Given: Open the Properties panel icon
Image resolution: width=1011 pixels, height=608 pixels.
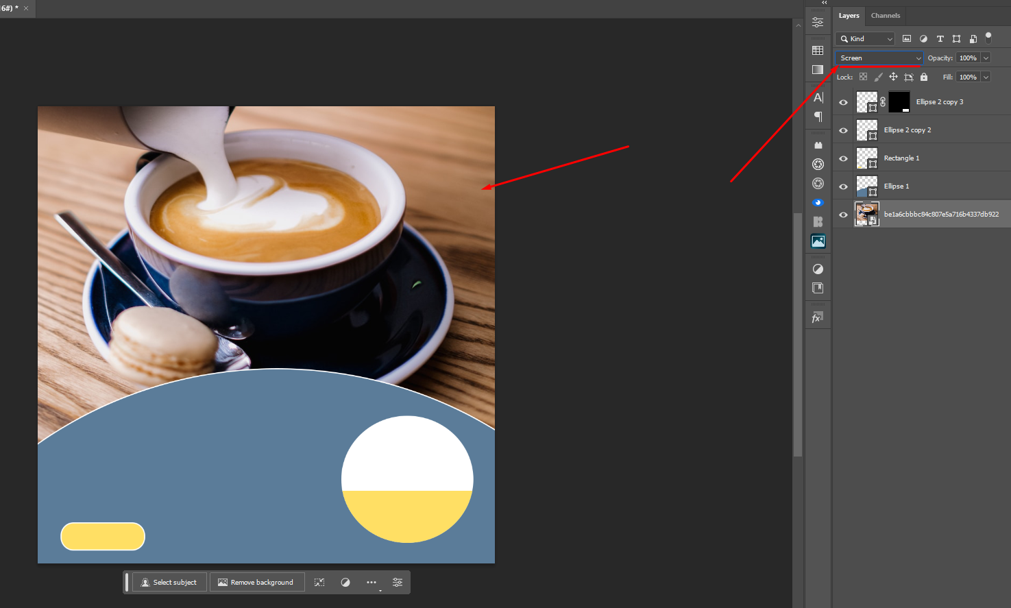Looking at the screenshot, I should coord(818,22).
